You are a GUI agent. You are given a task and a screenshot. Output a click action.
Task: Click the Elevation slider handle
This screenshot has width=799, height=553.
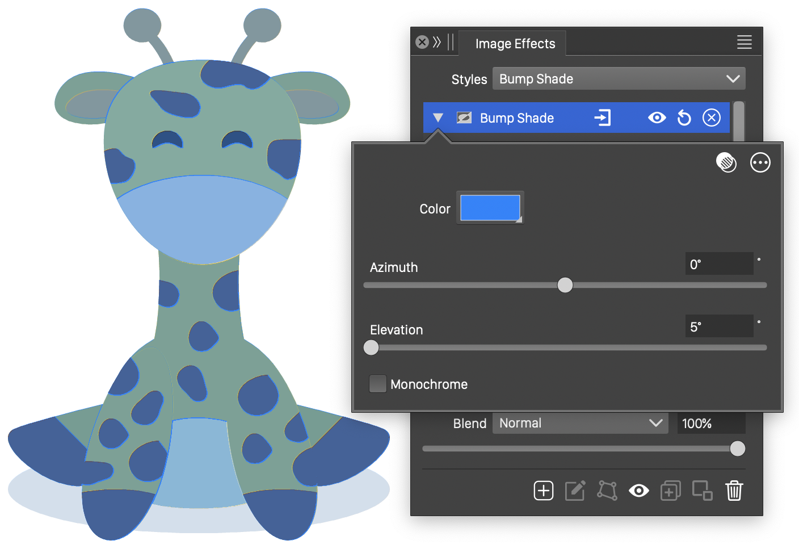tap(371, 347)
